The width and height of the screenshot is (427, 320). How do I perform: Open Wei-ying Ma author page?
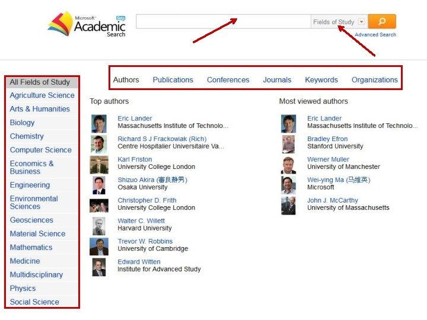tap(339, 180)
